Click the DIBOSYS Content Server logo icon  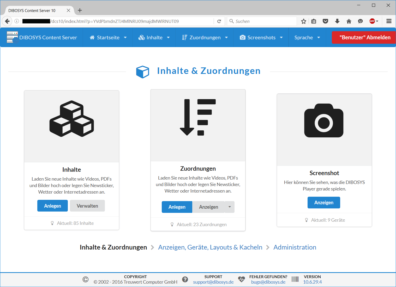tap(12, 37)
